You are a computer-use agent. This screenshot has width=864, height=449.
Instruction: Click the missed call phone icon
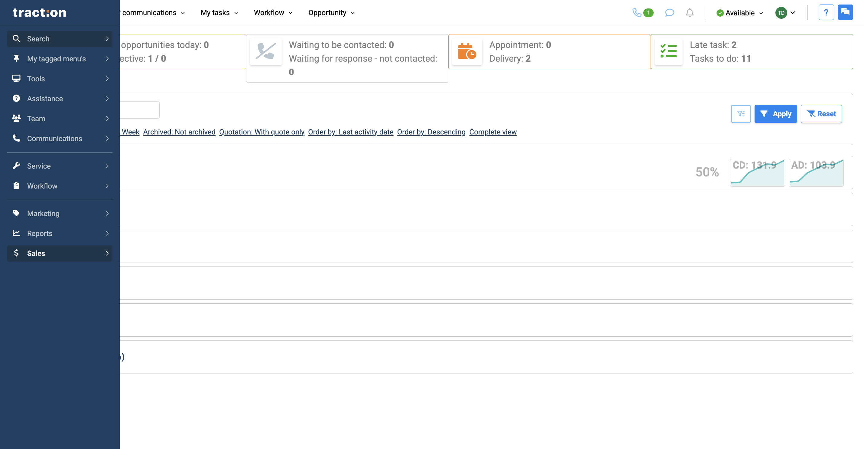(266, 51)
